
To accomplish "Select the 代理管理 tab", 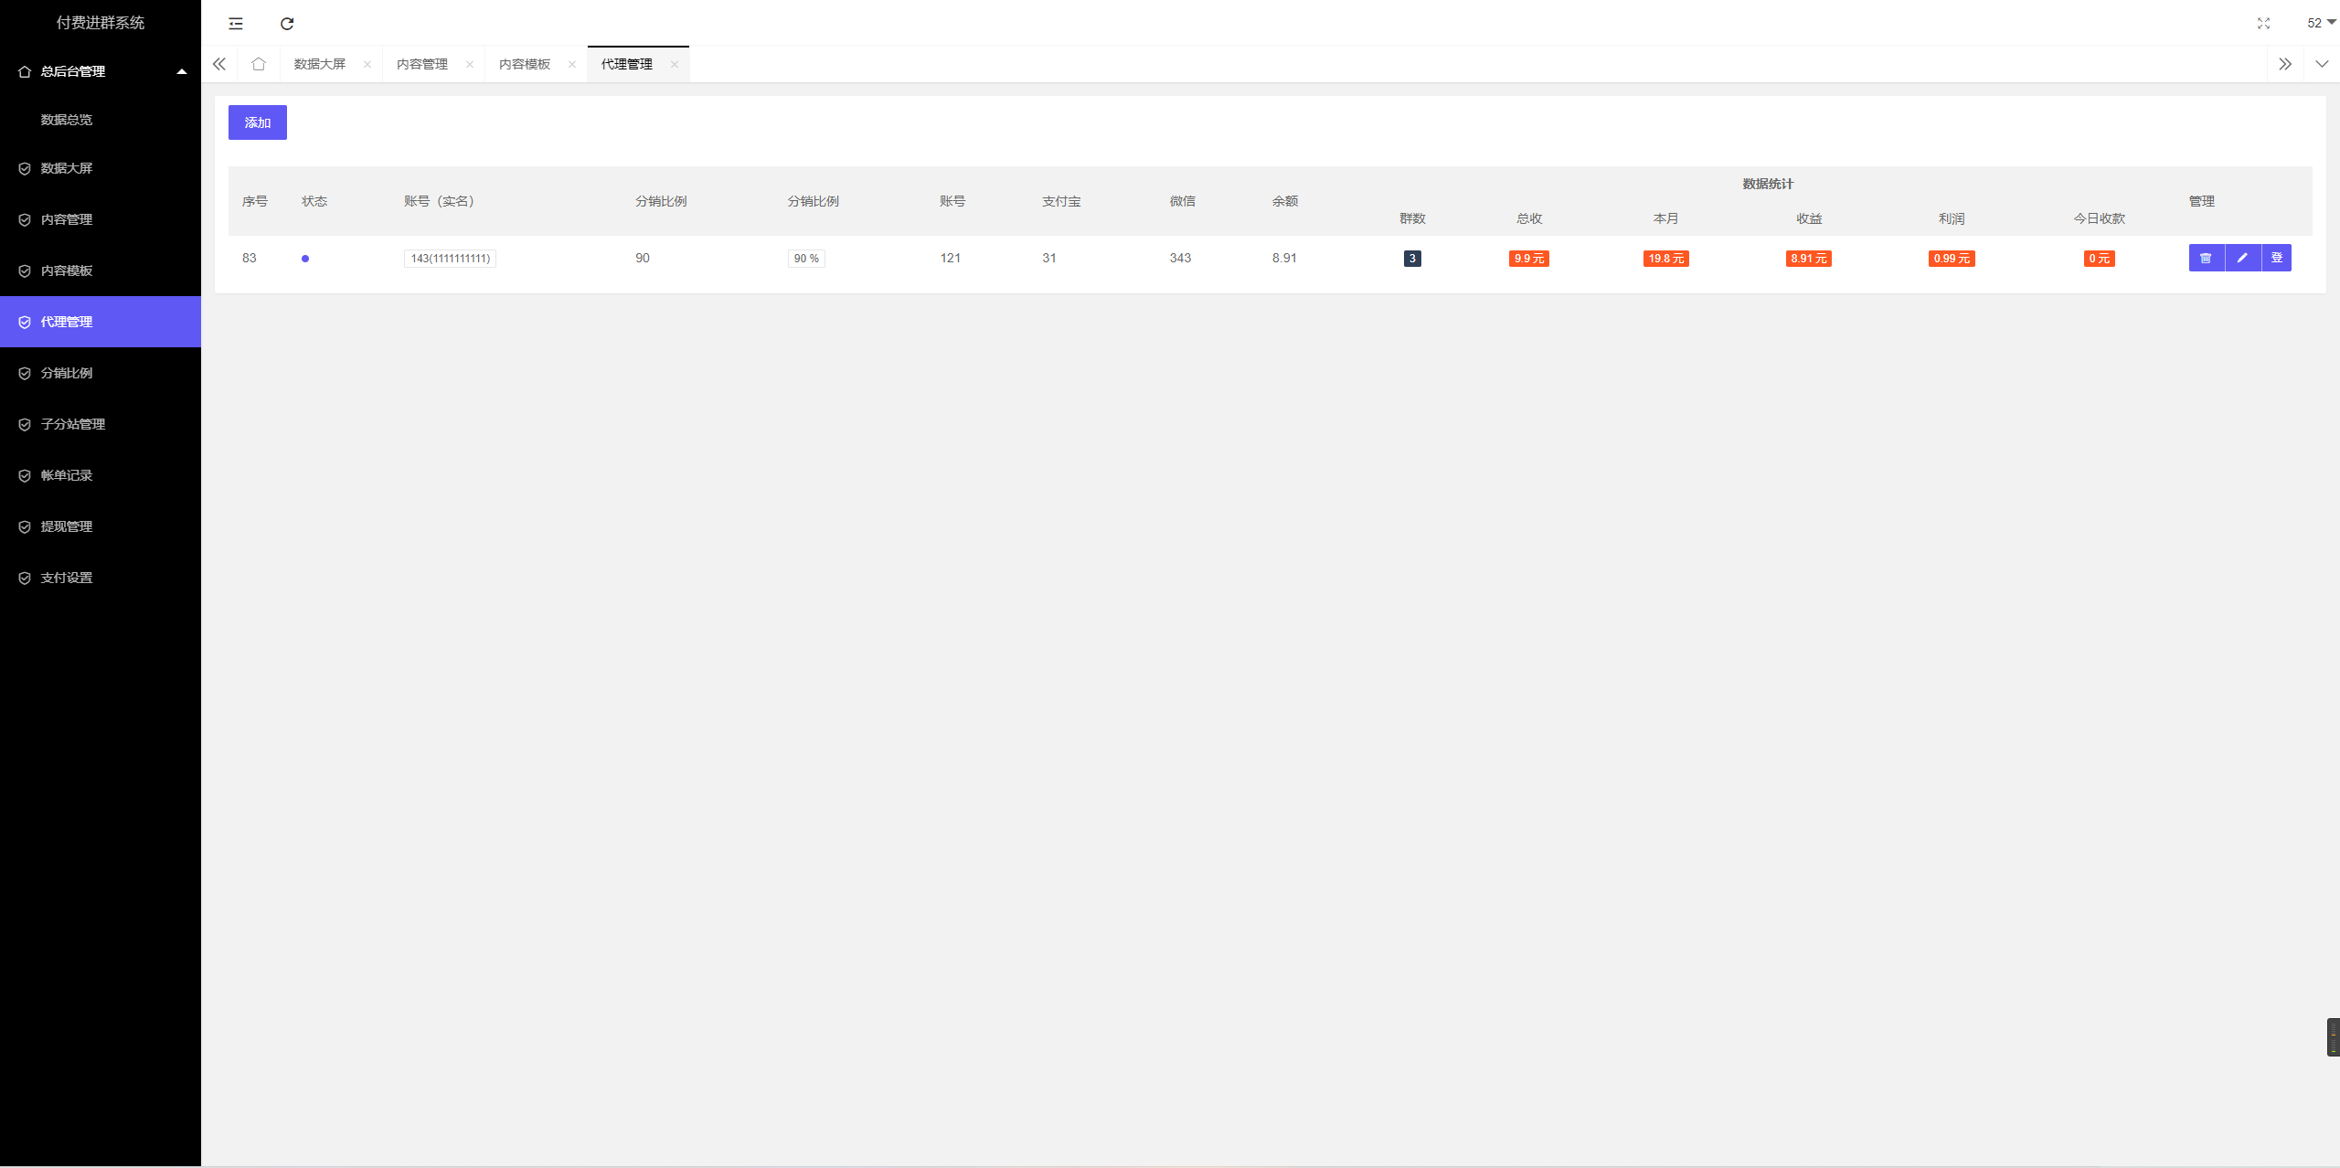I will pos(627,64).
